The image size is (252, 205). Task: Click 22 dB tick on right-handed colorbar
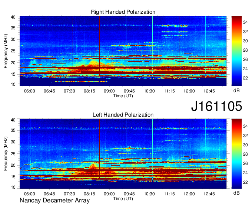click(x=245, y=78)
